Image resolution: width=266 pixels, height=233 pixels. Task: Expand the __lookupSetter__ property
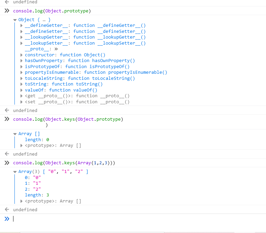[x=22, y=43]
